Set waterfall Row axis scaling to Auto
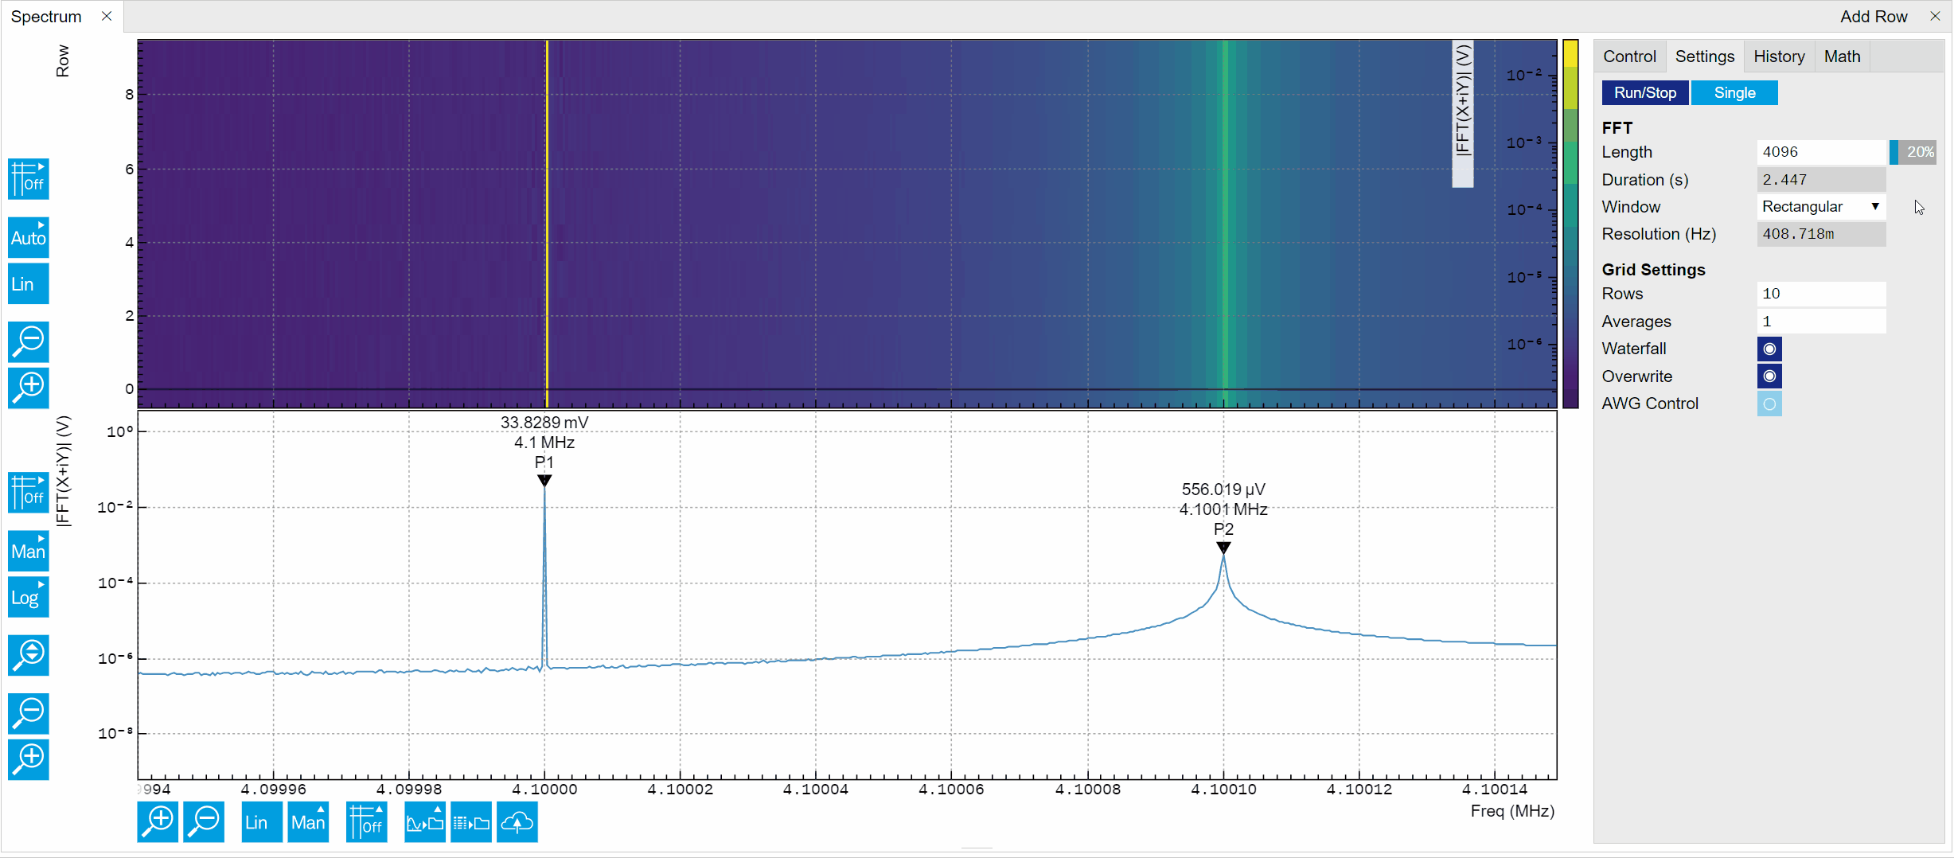The width and height of the screenshot is (1954, 858). pos(29,237)
